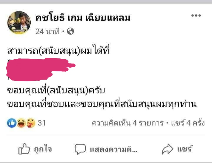Click the แสดงความคิ... comment button
The width and height of the screenshot is (212, 163).
(114, 149)
